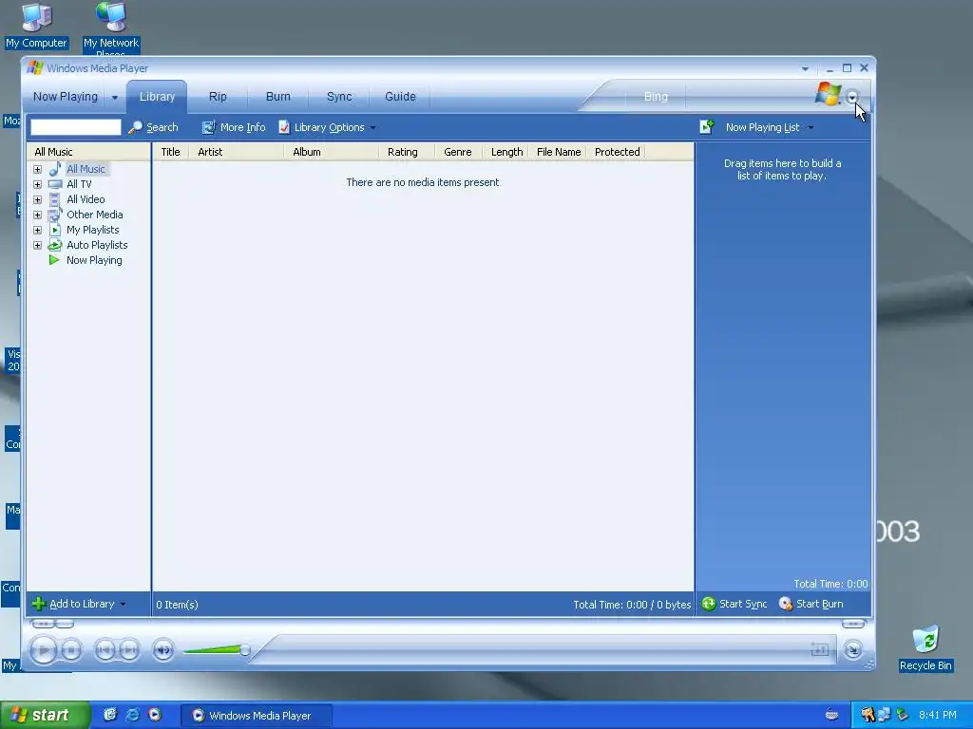Select the My Computer desktop icon
973x729 pixels.
click(x=37, y=26)
